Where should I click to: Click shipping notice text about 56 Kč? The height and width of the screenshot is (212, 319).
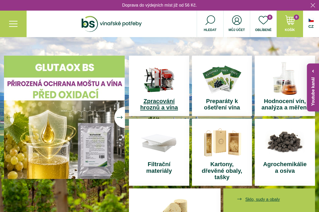pos(159,5)
